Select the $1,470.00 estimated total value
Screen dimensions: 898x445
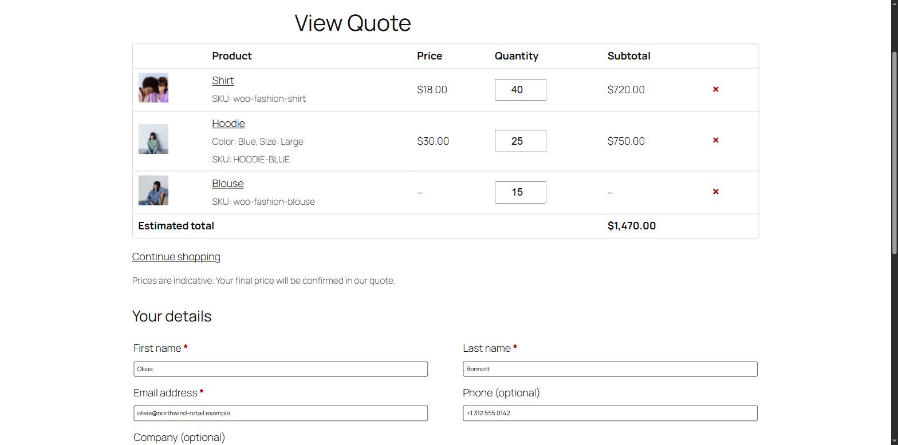point(632,226)
